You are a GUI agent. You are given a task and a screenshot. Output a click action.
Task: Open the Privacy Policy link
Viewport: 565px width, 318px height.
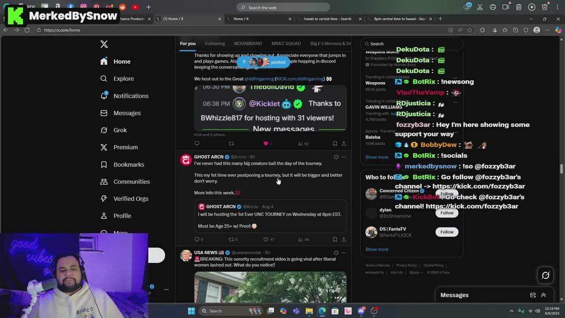[407, 265]
